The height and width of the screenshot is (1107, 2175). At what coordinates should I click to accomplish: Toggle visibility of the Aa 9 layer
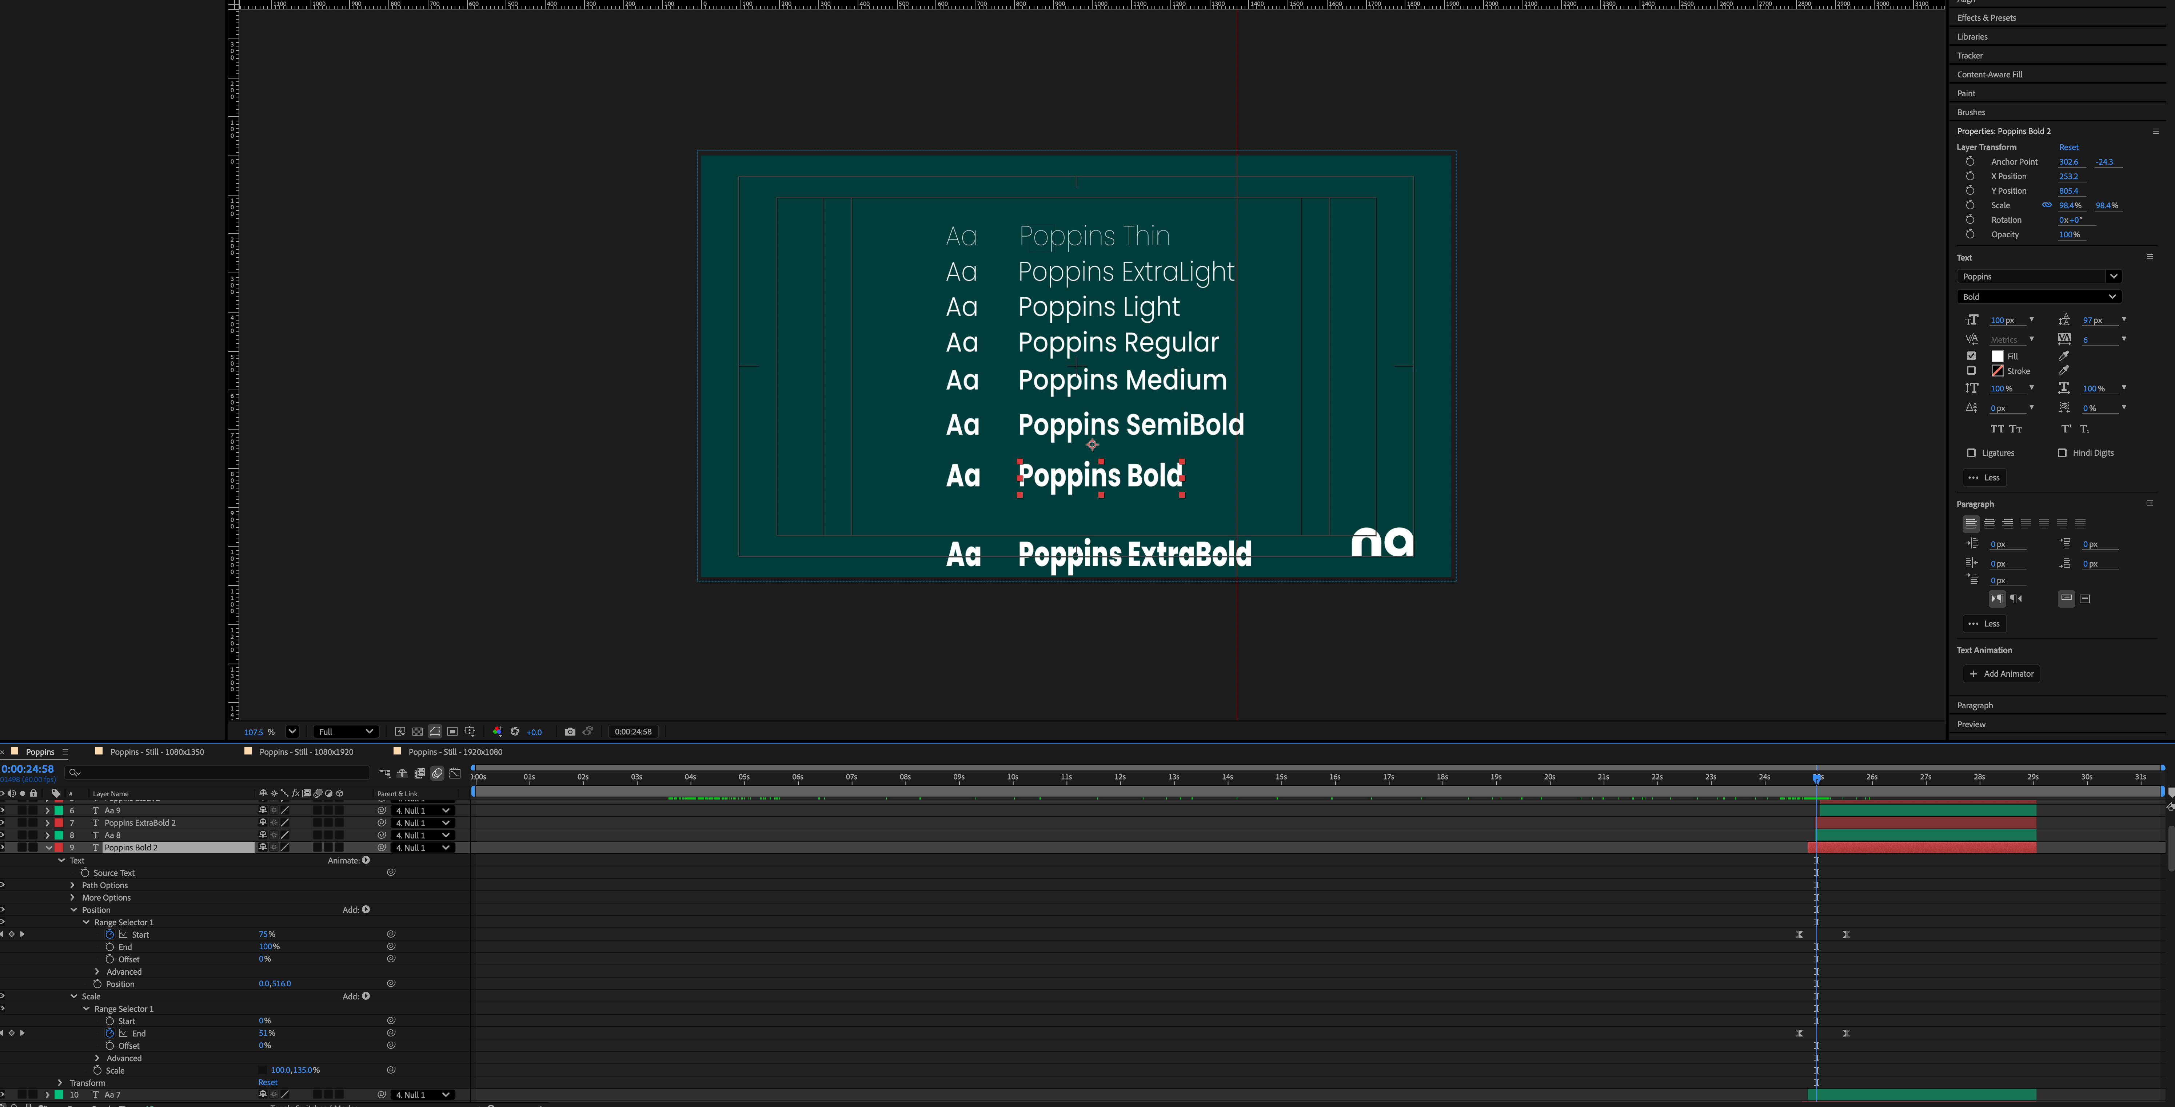(3, 810)
